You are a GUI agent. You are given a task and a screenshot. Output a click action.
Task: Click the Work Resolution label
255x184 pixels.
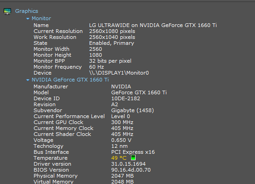click(x=55, y=37)
